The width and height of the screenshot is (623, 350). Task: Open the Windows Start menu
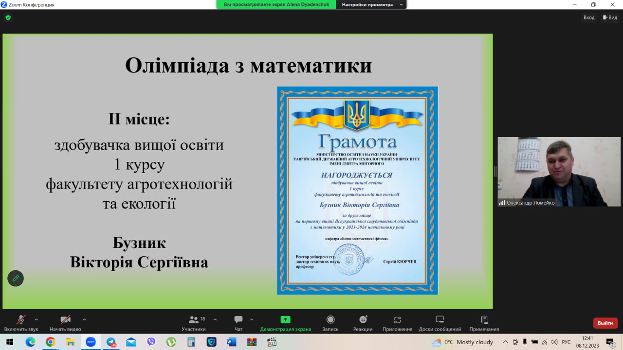10,342
